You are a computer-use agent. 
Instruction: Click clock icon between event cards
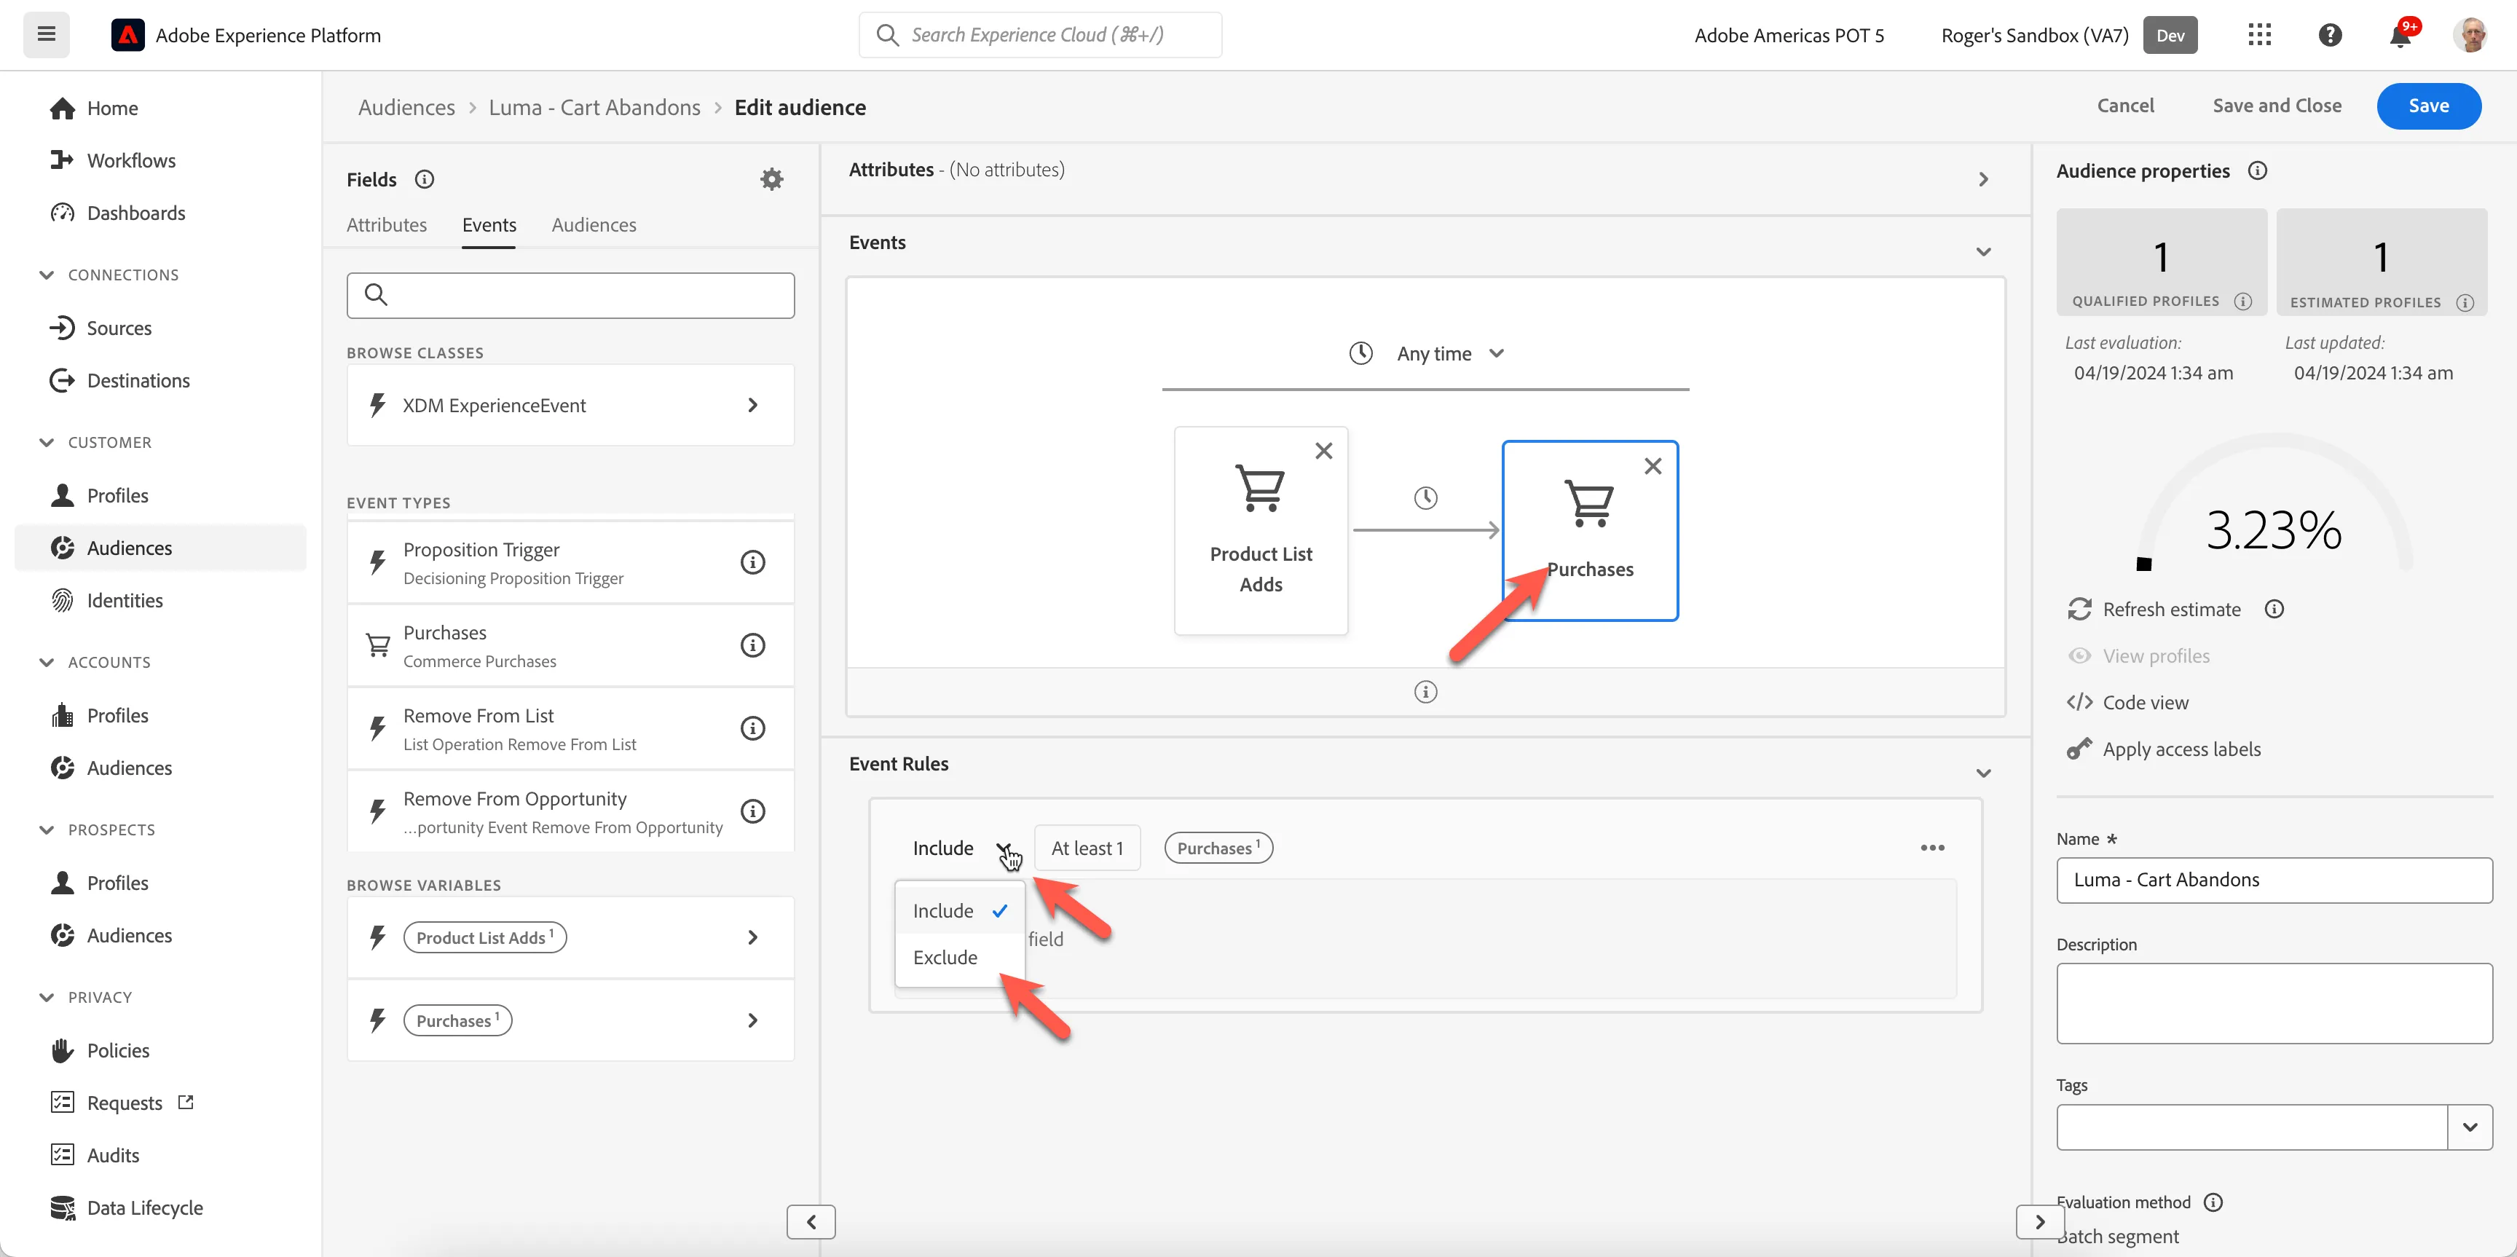tap(1425, 498)
